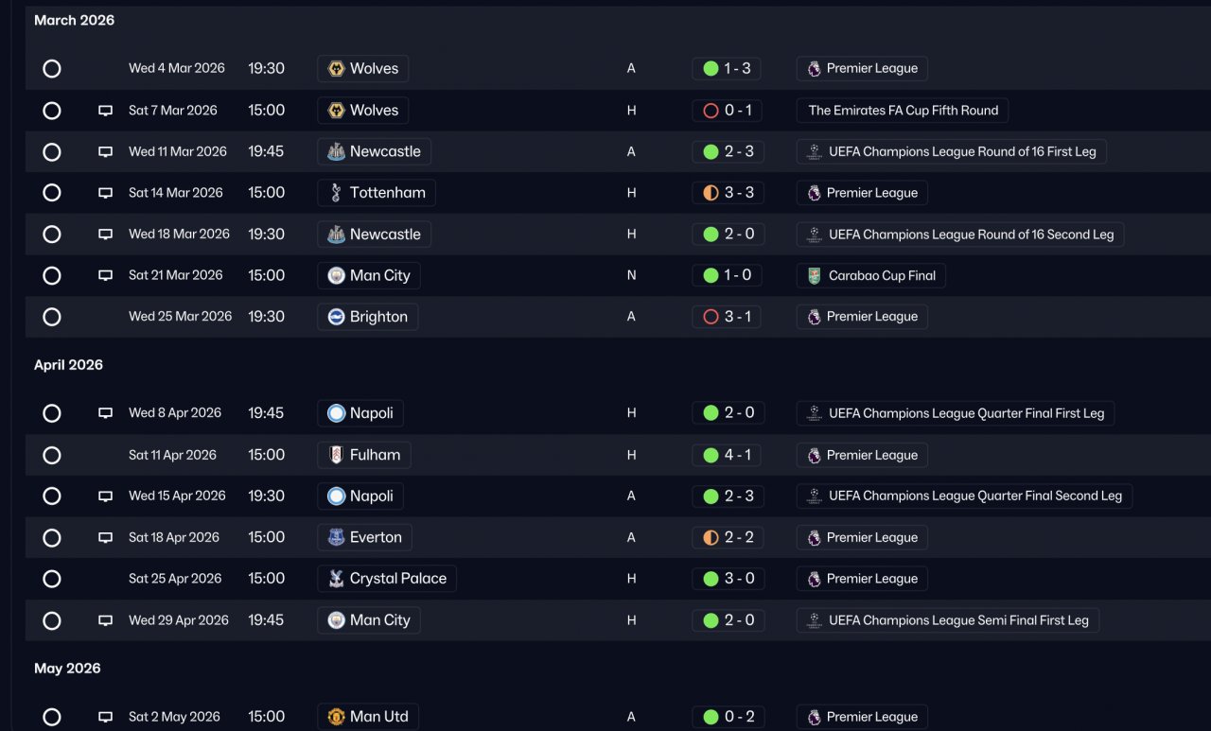Click the April 2026 month header

(x=68, y=365)
